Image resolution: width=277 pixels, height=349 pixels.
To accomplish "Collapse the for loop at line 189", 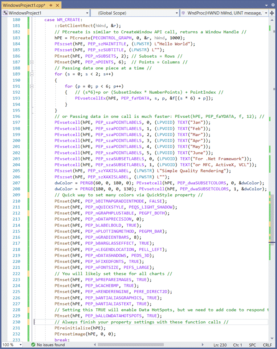I will pos(32,74).
